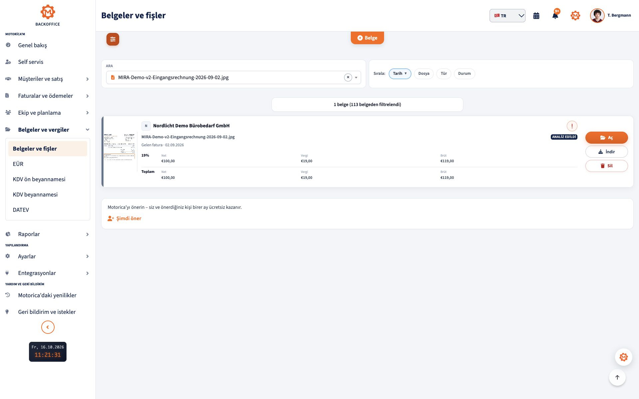Clear the search field with the X icon
The image size is (639, 399).
point(348,77)
